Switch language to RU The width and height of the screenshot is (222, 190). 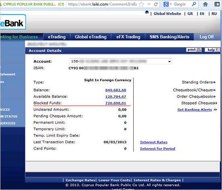(214, 14)
